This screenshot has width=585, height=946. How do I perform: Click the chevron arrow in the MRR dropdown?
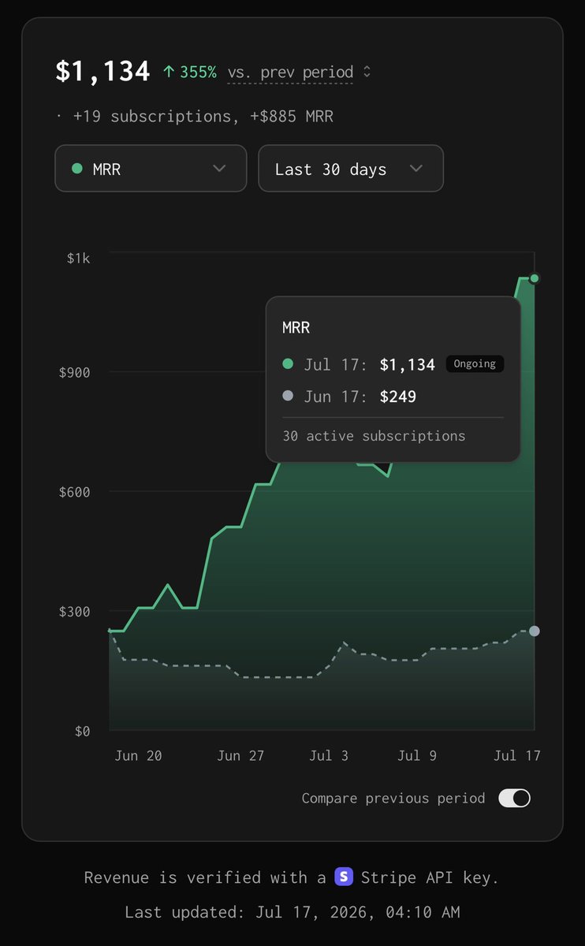pyautogui.click(x=220, y=168)
